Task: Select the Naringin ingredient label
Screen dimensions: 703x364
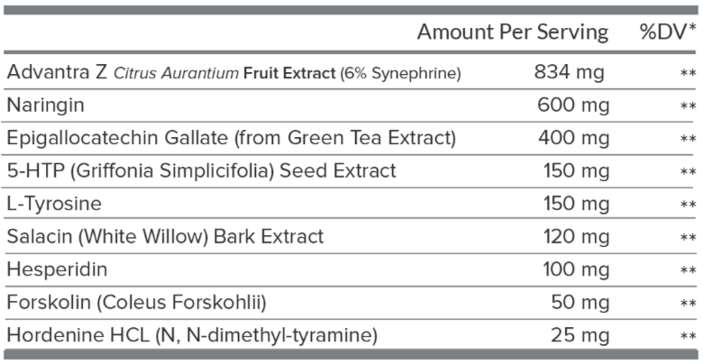Action: click(x=45, y=105)
